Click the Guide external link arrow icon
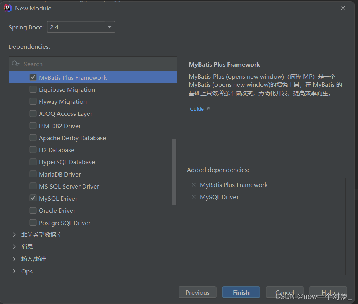The height and width of the screenshot is (304, 358). click(x=208, y=109)
